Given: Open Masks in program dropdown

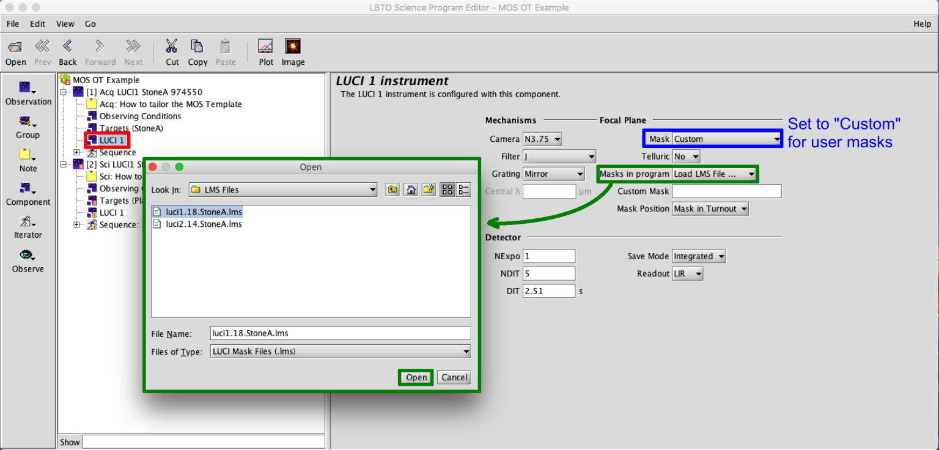Looking at the screenshot, I should coord(715,174).
